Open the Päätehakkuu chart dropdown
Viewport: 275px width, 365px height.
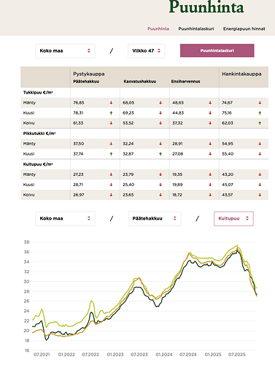[x=155, y=218]
